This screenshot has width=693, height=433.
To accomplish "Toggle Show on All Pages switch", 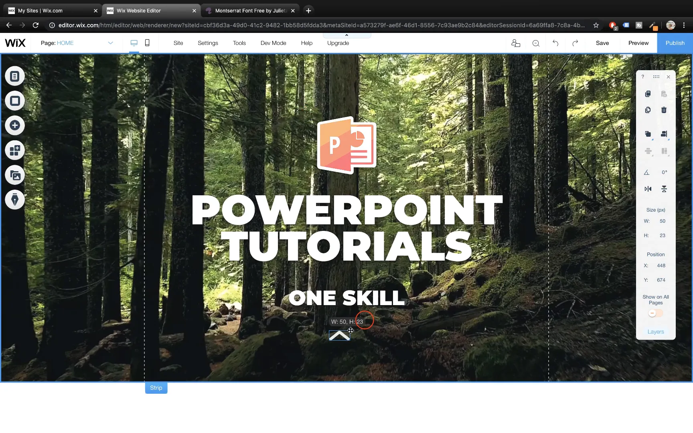I will pos(656,313).
